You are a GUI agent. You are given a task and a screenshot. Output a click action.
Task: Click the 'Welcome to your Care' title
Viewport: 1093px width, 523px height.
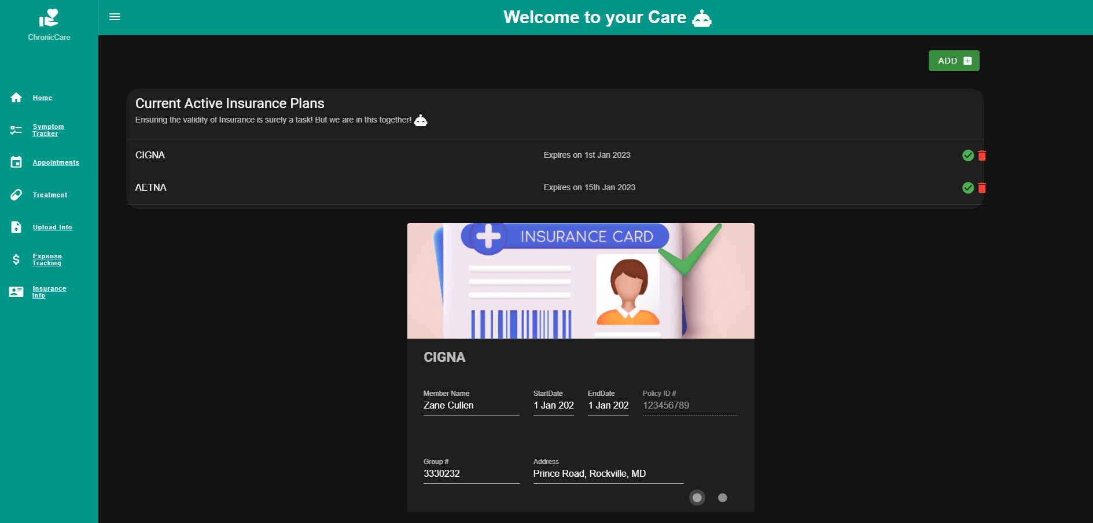[x=595, y=17]
